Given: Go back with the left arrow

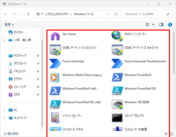Looking at the screenshot, I should coord(5,14).
